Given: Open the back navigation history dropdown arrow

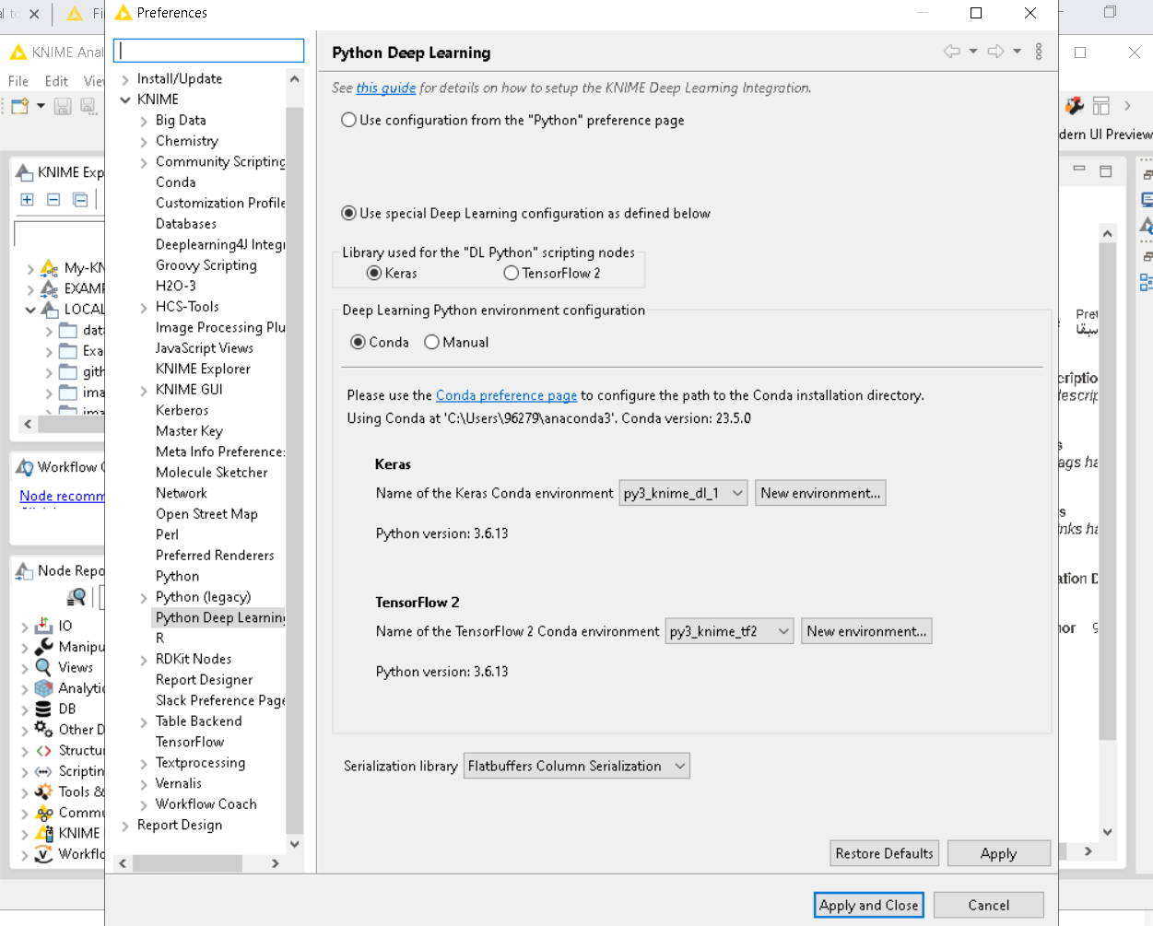Looking at the screenshot, I should (x=973, y=52).
